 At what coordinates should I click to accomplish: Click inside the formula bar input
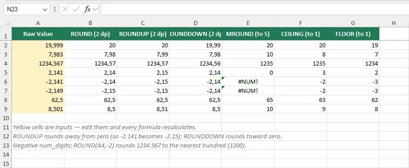click(x=255, y=10)
